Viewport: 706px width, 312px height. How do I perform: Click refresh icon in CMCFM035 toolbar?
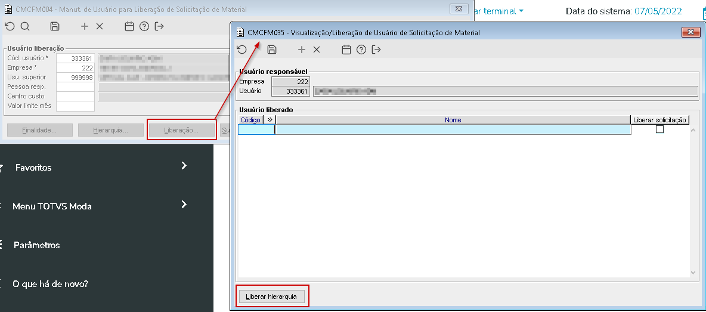241,50
